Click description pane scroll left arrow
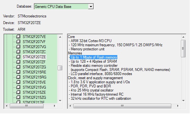Viewport: 190px width, 114px height. [70, 106]
